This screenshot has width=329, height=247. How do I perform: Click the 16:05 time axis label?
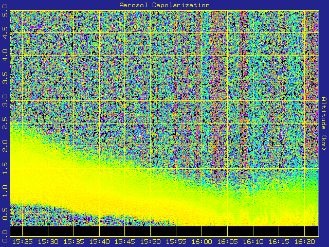tap(227, 242)
